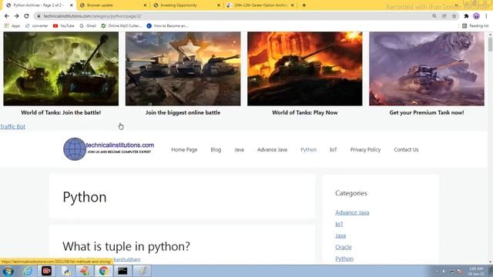Click the zoom magnifier icon in address bar
The image size is (493, 277).
[434, 16]
